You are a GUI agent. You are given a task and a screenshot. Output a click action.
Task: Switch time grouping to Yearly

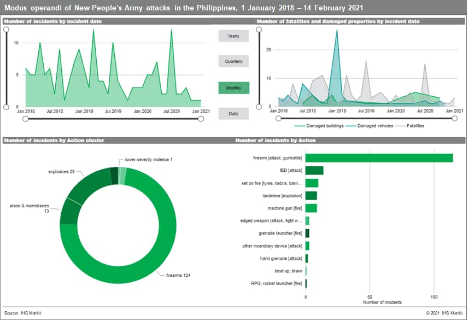pos(233,36)
